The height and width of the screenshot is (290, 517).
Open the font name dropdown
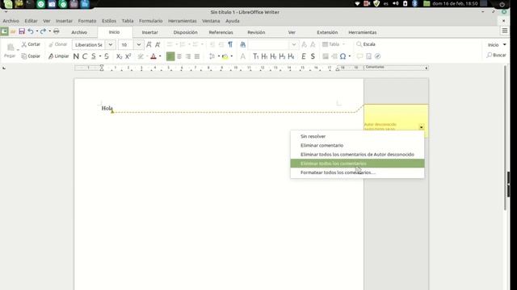[x=111, y=44]
